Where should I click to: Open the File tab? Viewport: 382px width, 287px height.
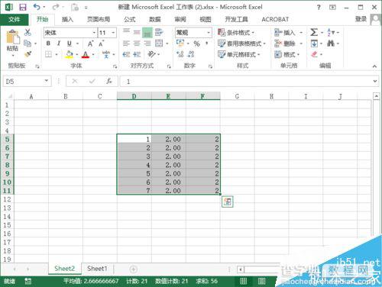(x=14, y=19)
